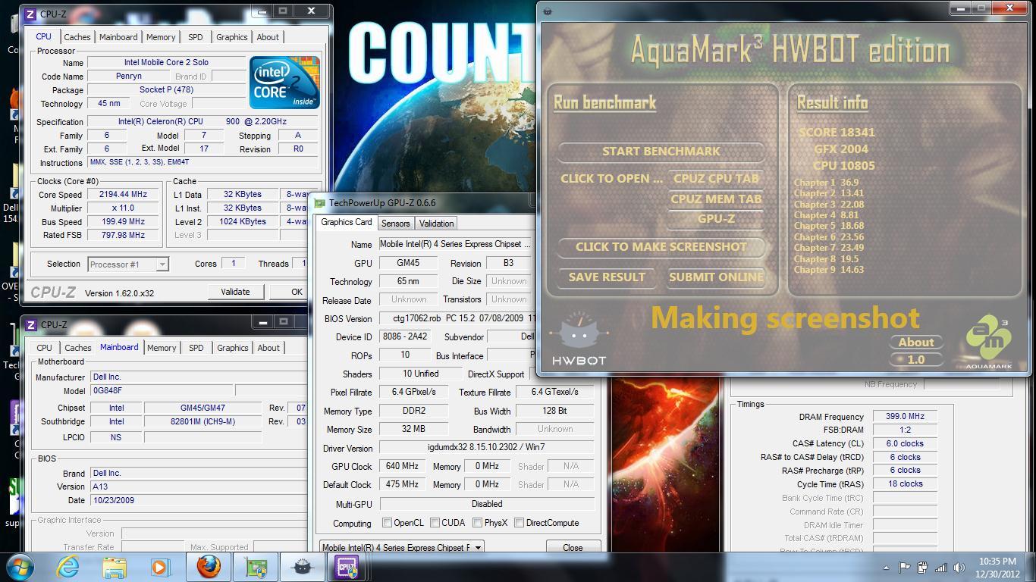The image size is (1036, 582).
Task: Open Memory tab in lower CPU-Z window
Action: pyautogui.click(x=162, y=348)
